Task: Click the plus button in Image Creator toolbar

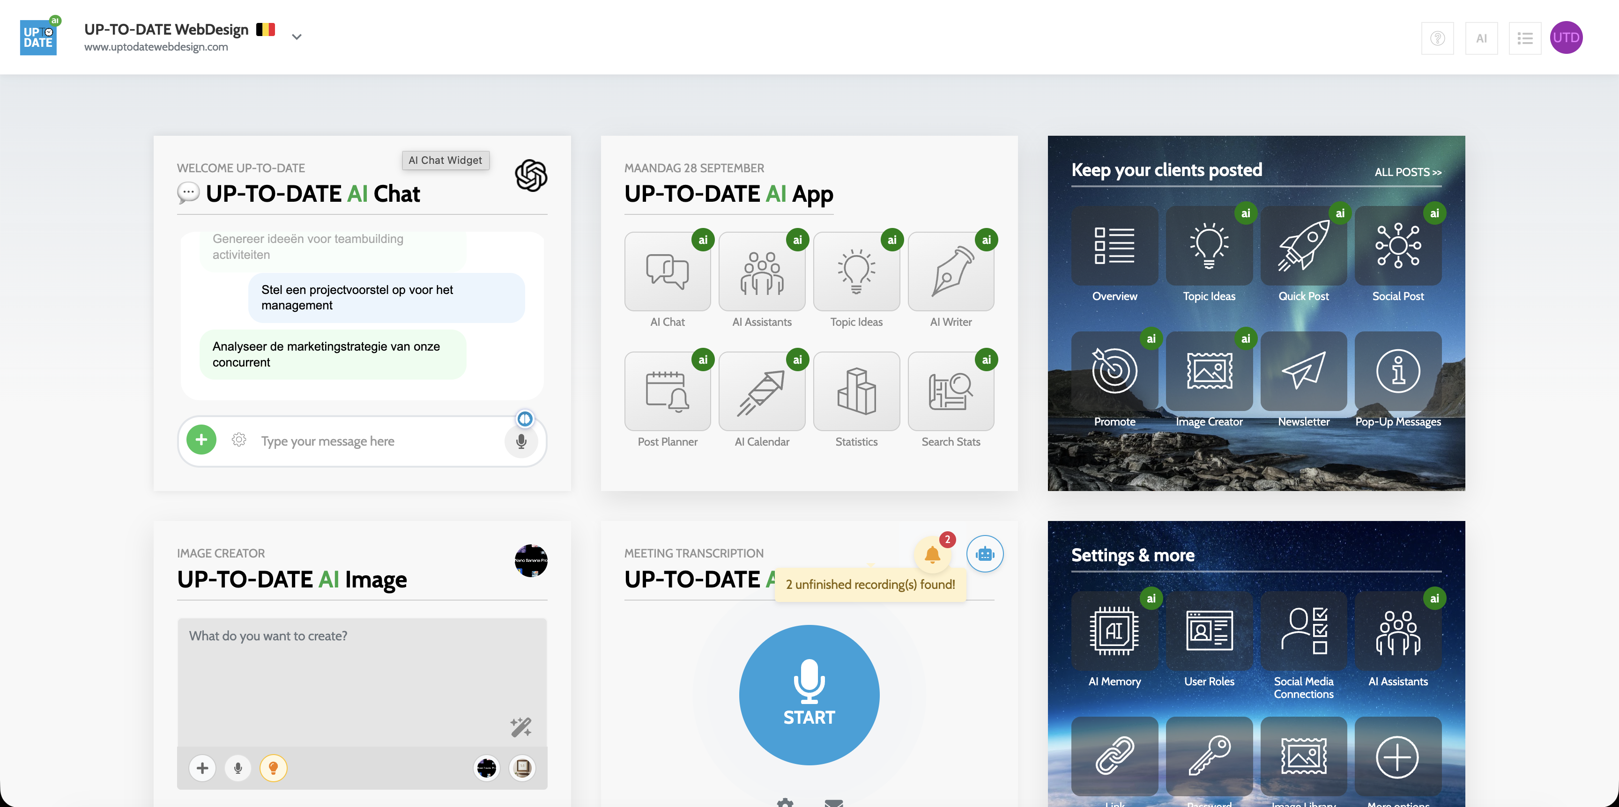Action: coord(202,767)
